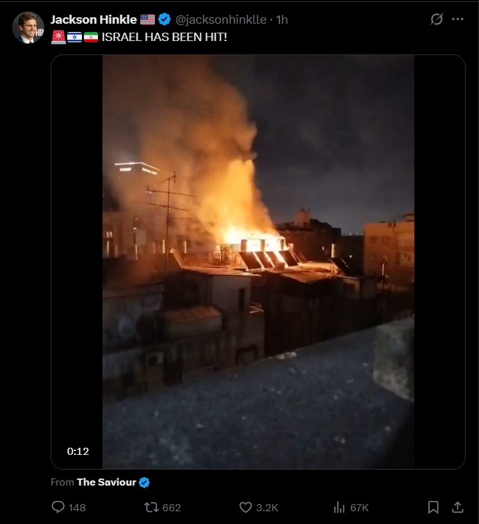The width and height of the screenshot is (479, 524).
Task: Like the post with the heart icon
Action: 245,507
